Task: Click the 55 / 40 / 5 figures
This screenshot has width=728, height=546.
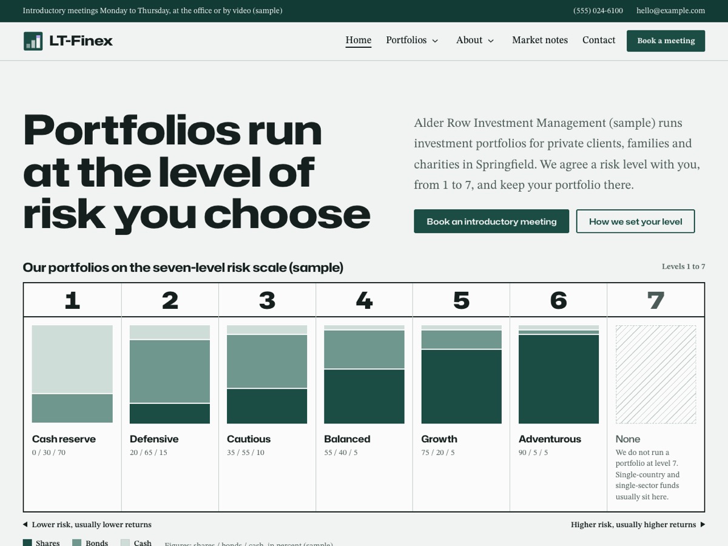Action: coord(341,453)
